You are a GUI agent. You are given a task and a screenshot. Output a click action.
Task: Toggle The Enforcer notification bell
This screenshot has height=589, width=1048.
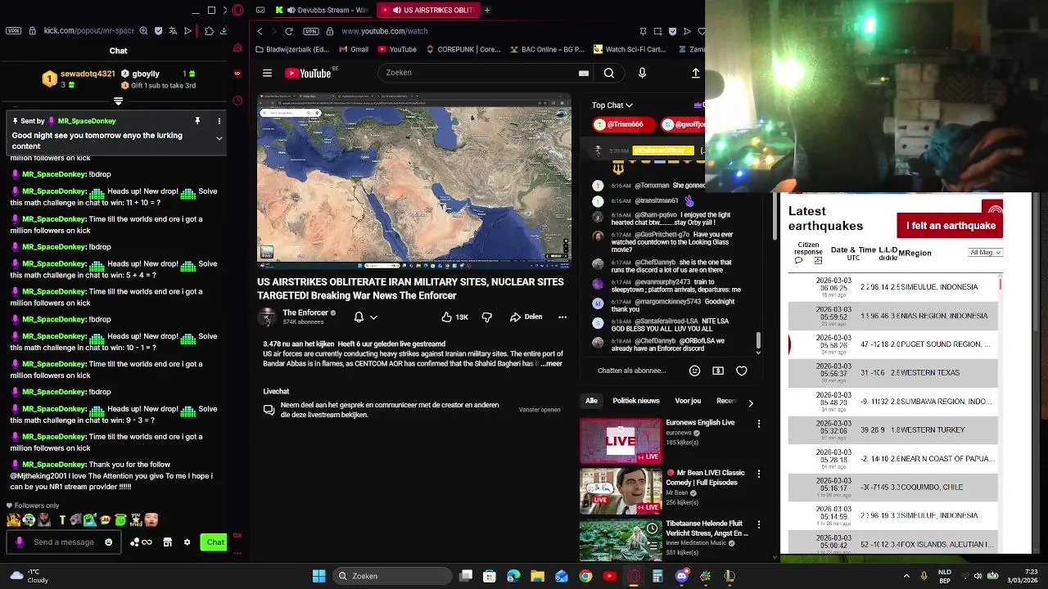[359, 317]
